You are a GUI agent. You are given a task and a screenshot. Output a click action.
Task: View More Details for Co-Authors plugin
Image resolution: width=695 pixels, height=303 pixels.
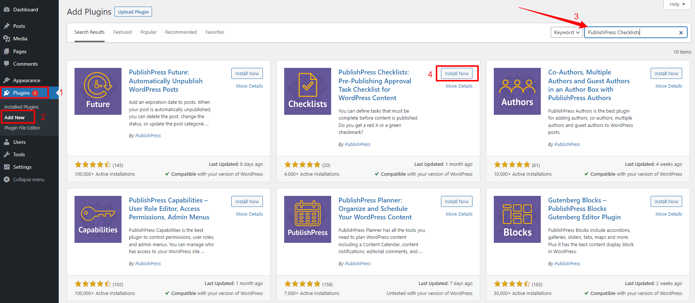[x=669, y=86]
